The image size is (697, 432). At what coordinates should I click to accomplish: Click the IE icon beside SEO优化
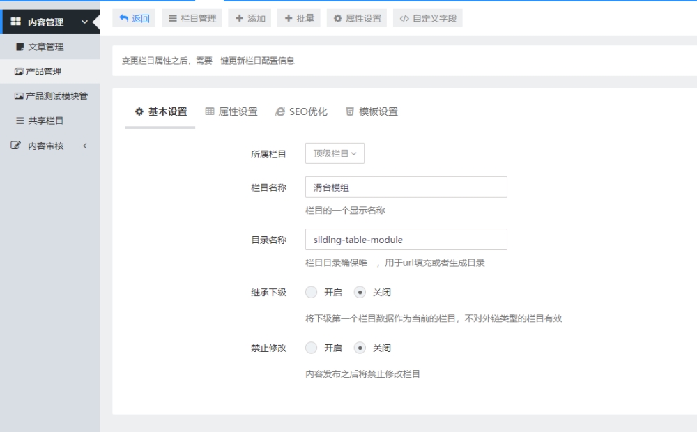tap(280, 111)
